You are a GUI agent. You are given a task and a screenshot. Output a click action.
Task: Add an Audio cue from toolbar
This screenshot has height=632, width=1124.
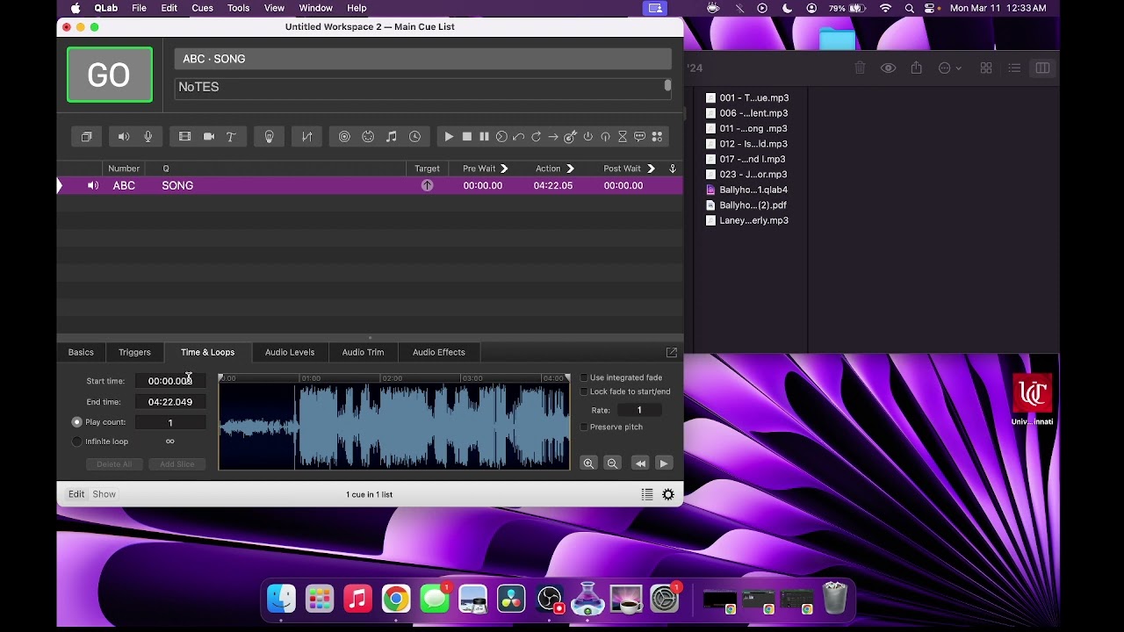point(124,137)
